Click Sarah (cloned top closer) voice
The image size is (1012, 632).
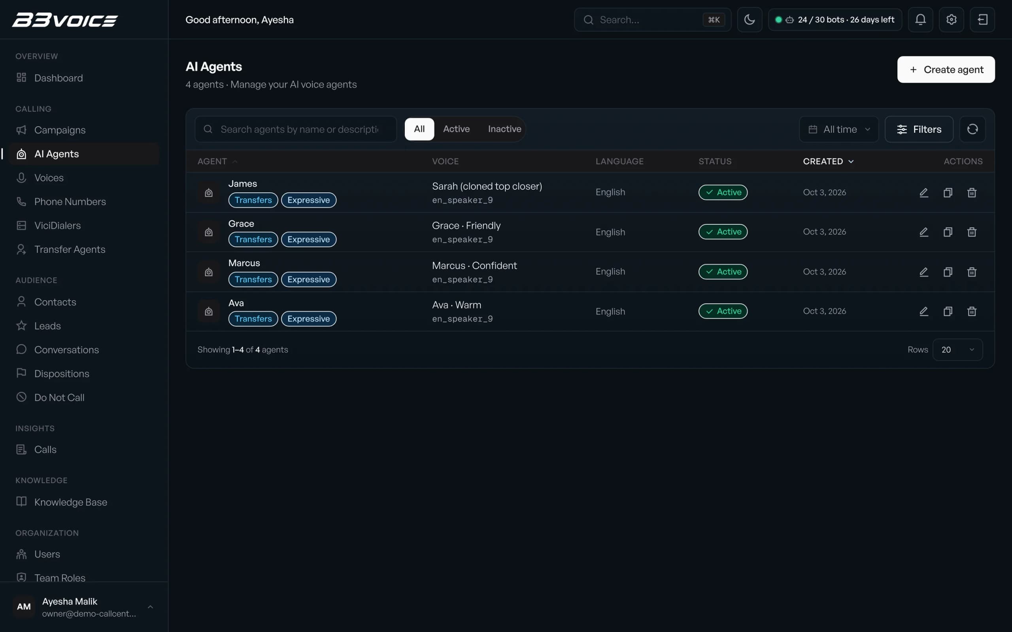pyautogui.click(x=487, y=186)
